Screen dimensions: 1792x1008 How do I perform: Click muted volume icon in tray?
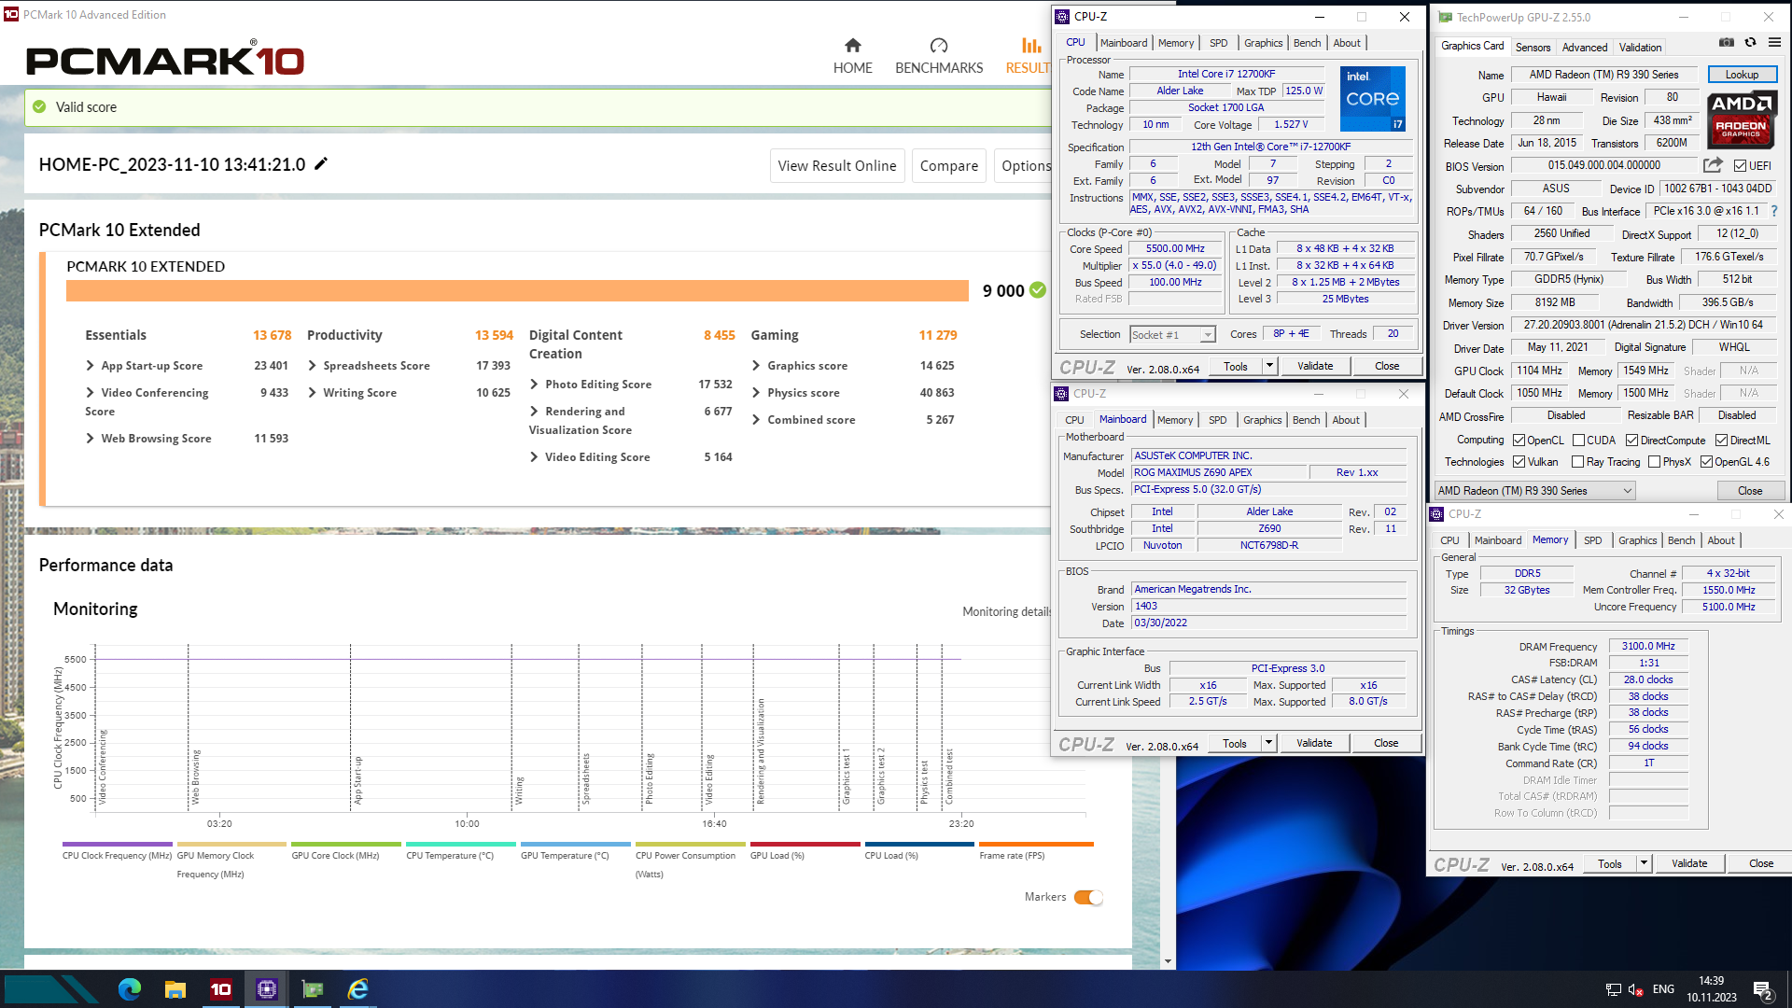(x=1635, y=989)
